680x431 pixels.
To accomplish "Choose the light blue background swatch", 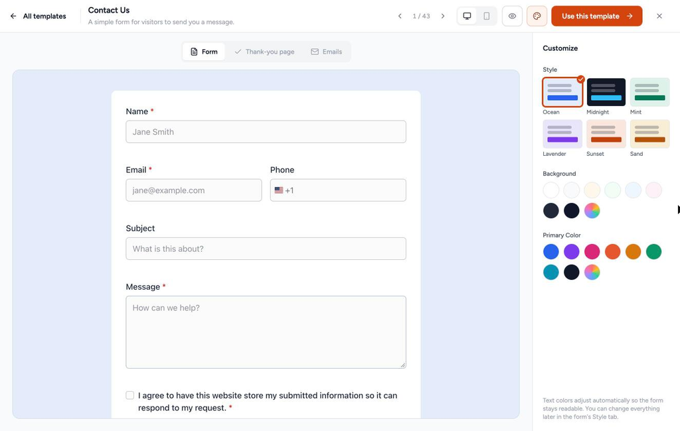I will tap(633, 190).
